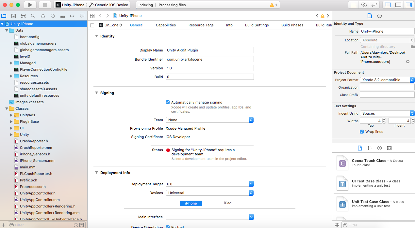Select iPhone in Deployment Info
The width and height of the screenshot is (415, 228).
pos(191,203)
